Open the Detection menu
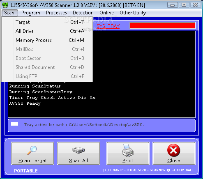The height and width of the screenshot is (179, 203). [x=83, y=13]
